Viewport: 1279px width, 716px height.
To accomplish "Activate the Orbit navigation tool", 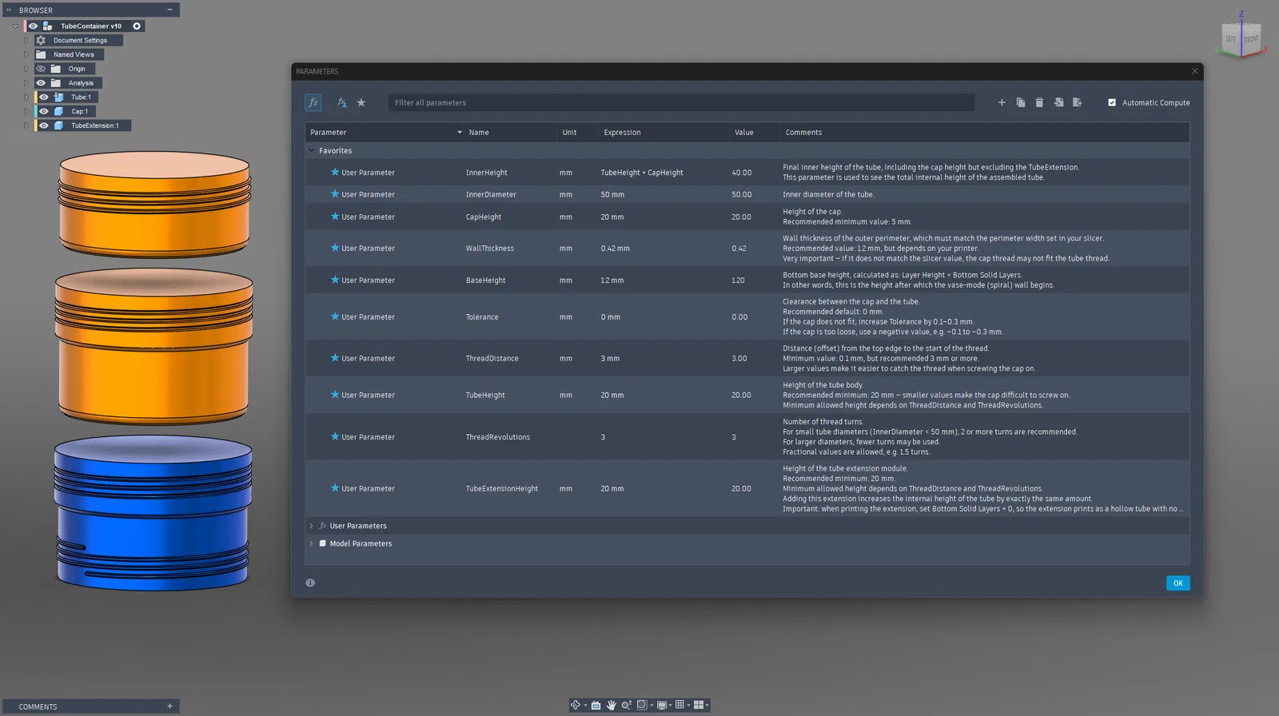I will tap(576, 705).
